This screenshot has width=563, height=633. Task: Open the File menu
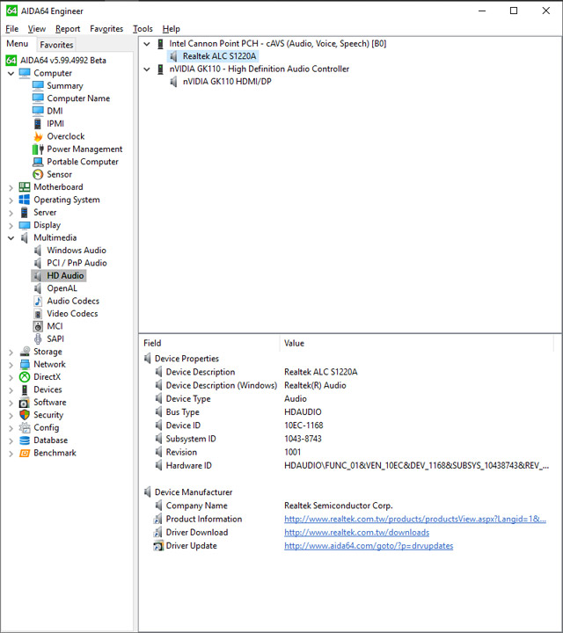(12, 29)
